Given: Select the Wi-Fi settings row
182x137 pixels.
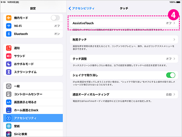Looking at the screenshot, I should 33,26.
